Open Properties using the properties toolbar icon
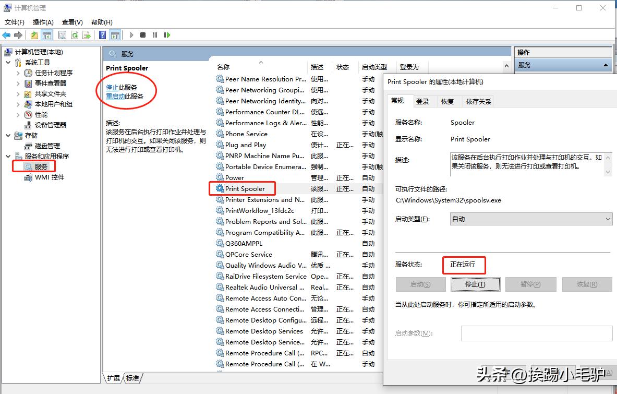This screenshot has height=394, width=617. coord(63,35)
